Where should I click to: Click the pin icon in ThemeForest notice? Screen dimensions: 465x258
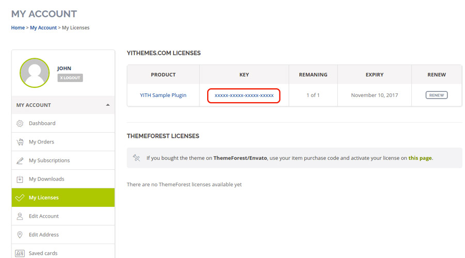[136, 157]
